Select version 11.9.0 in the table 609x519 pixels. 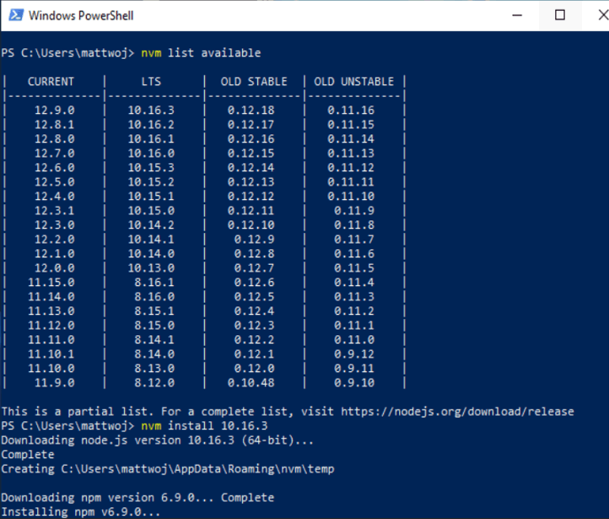point(54,383)
